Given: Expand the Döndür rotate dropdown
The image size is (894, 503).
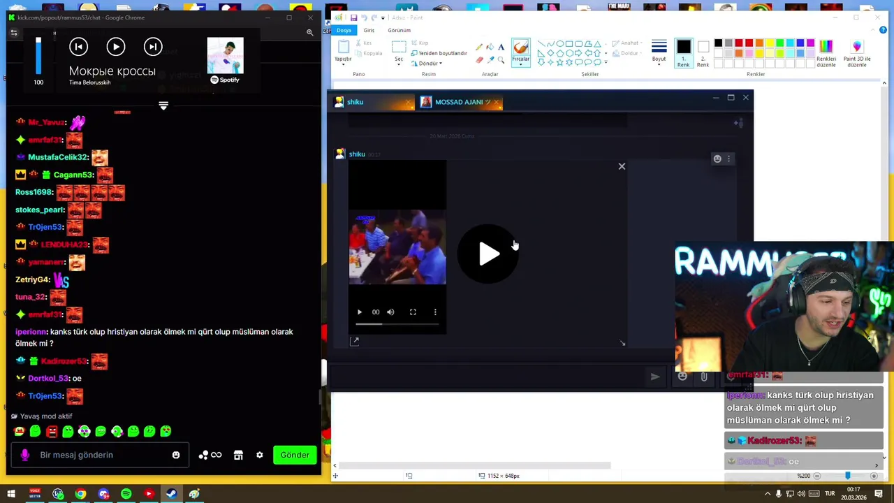Looking at the screenshot, I should click(426, 64).
